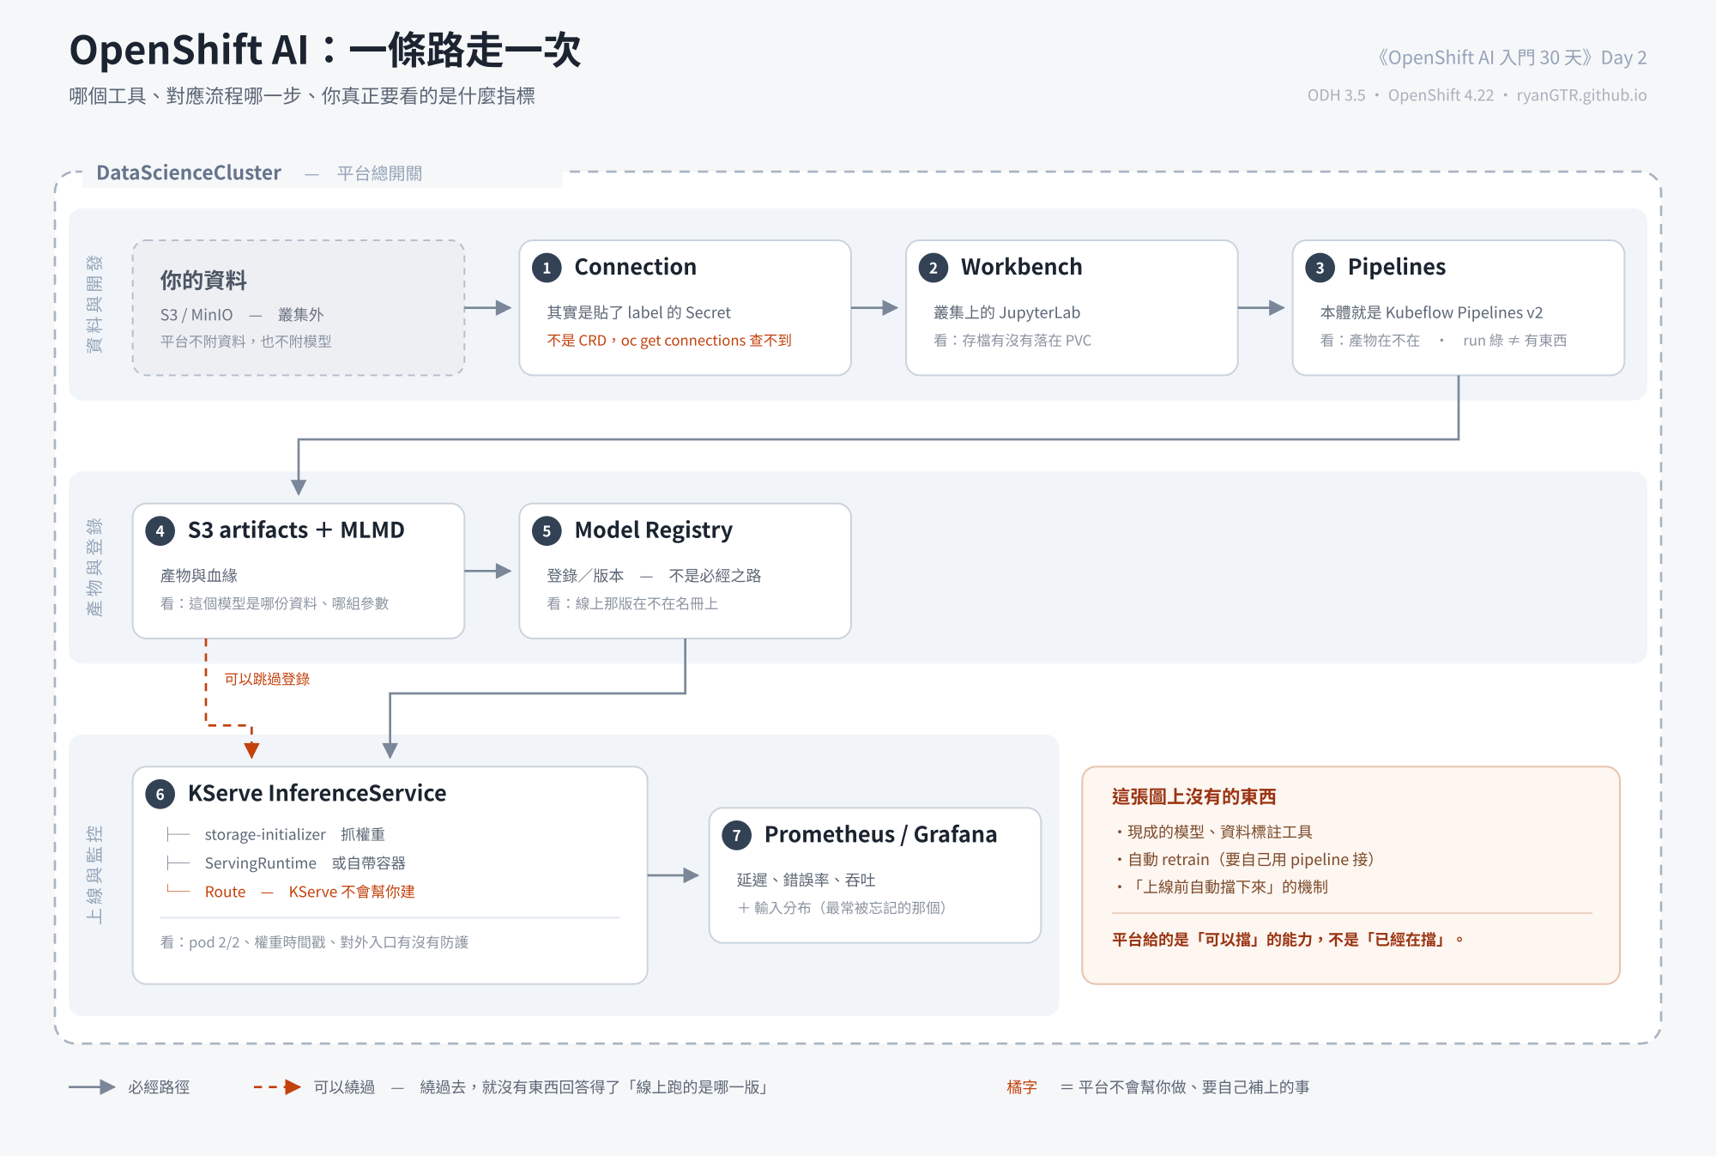This screenshot has width=1716, height=1156.
Task: Click the 'ServingRuntime 或自帶容器' row
Action: point(305,862)
